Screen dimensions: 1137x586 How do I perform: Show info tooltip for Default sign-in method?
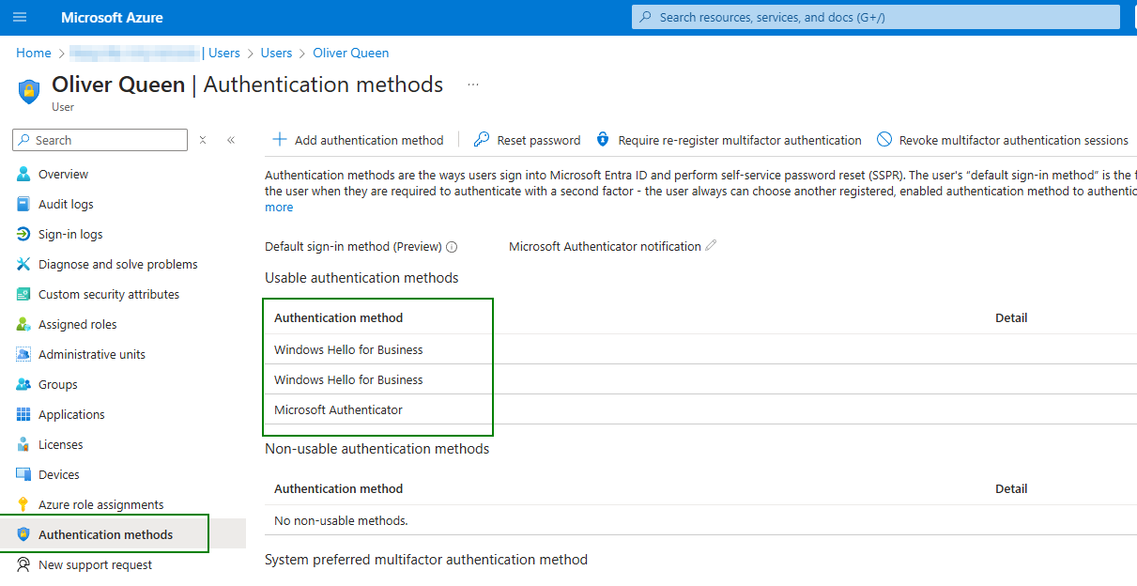coord(452,247)
